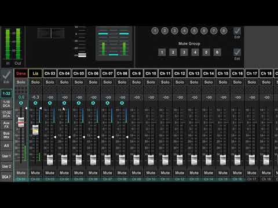Viewport: 278px width, 208px height.
Task: Open the DCA 7 layer
Action: click(6, 177)
